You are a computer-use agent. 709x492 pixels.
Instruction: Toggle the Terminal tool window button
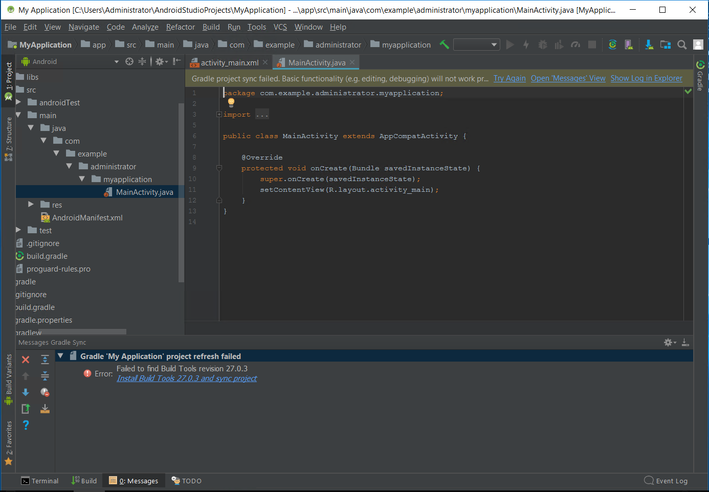tap(40, 481)
